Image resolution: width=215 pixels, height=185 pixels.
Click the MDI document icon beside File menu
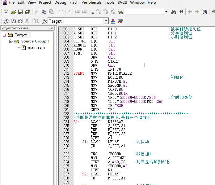click(5, 2)
